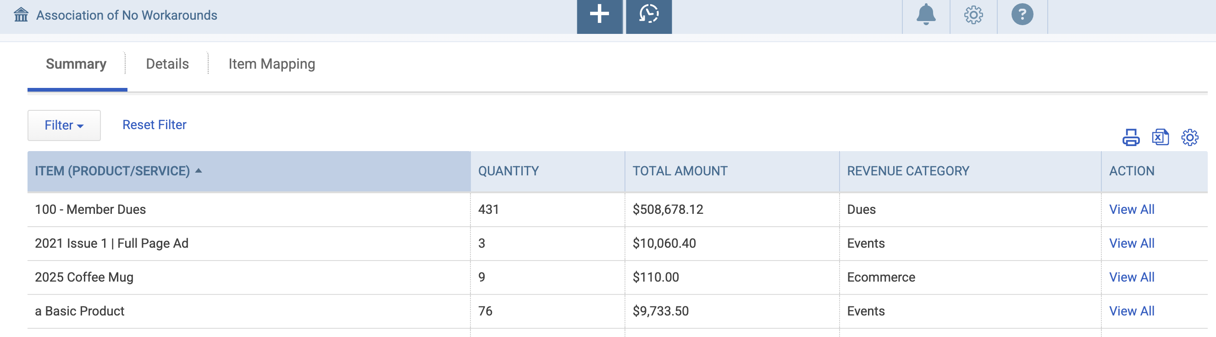Sort by the Total Amount column header
Viewport: 1216px width, 337px height.
tap(680, 171)
